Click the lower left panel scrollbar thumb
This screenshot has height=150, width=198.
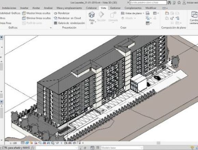(x=1, y=113)
